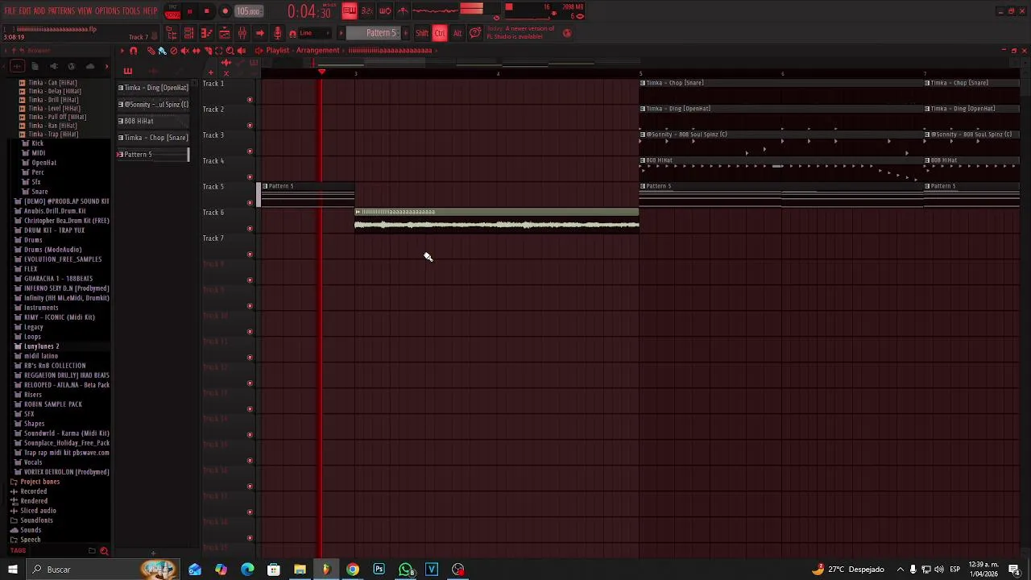Open the Channel rack view icon
The width and height of the screenshot is (1031, 580).
point(188,33)
